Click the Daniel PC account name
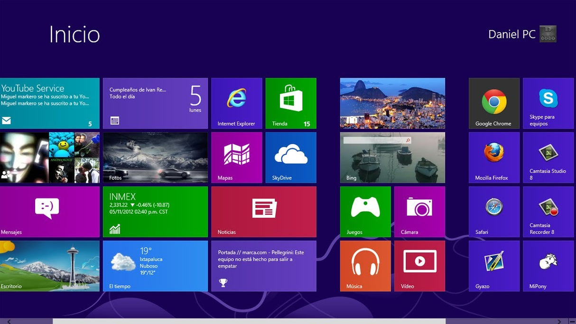This screenshot has width=576, height=324. [x=511, y=34]
